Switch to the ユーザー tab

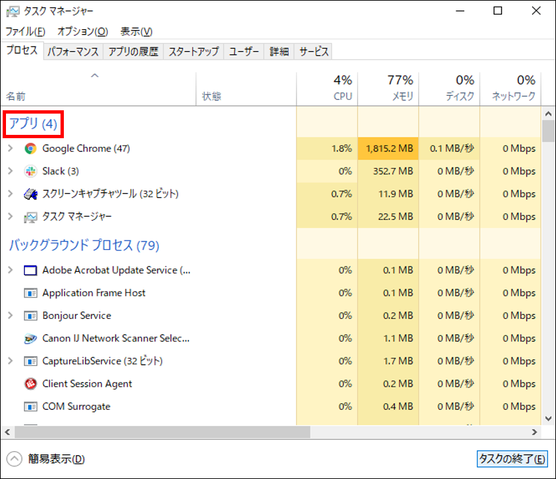pos(244,52)
